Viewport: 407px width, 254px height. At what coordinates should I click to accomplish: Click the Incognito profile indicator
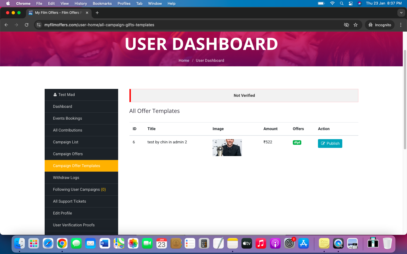pos(380,25)
